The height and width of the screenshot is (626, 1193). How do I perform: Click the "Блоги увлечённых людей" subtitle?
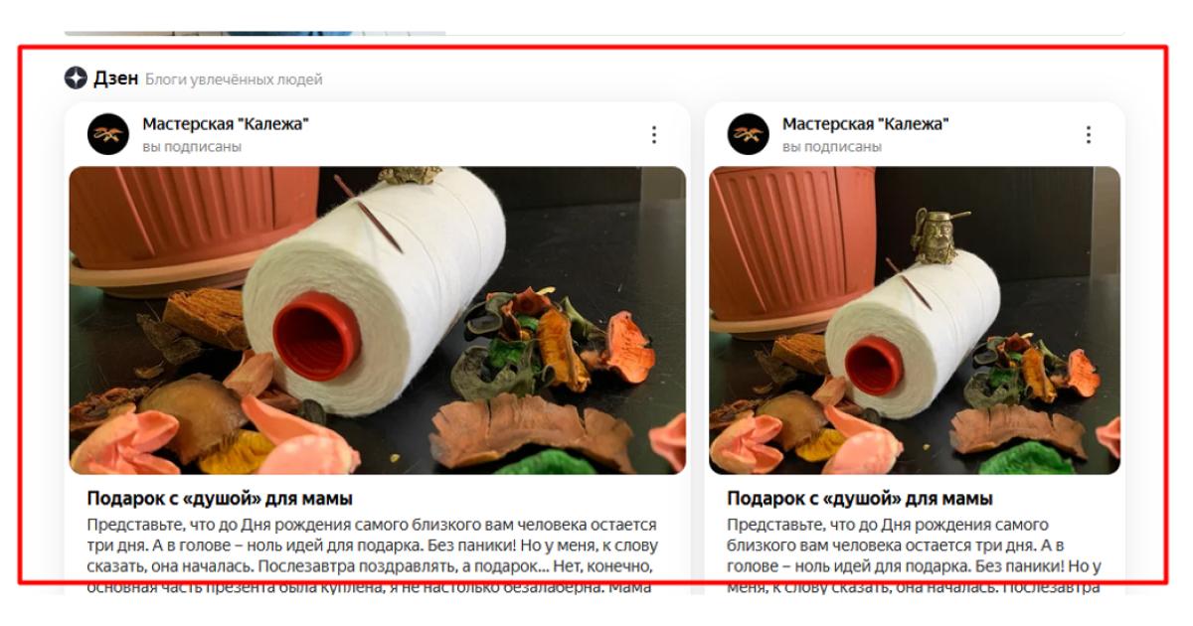(x=234, y=79)
